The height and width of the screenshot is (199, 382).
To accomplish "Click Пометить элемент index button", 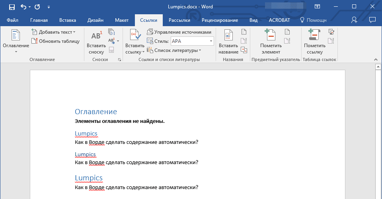I will (x=271, y=42).
